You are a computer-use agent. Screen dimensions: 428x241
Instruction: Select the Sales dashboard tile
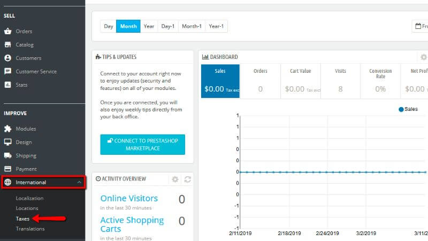[220, 81]
